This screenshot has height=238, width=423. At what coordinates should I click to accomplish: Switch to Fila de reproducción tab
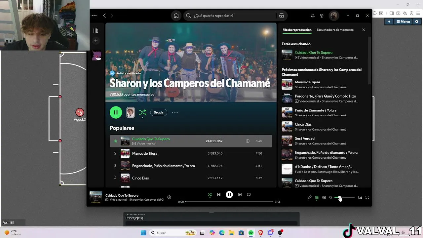(x=297, y=30)
